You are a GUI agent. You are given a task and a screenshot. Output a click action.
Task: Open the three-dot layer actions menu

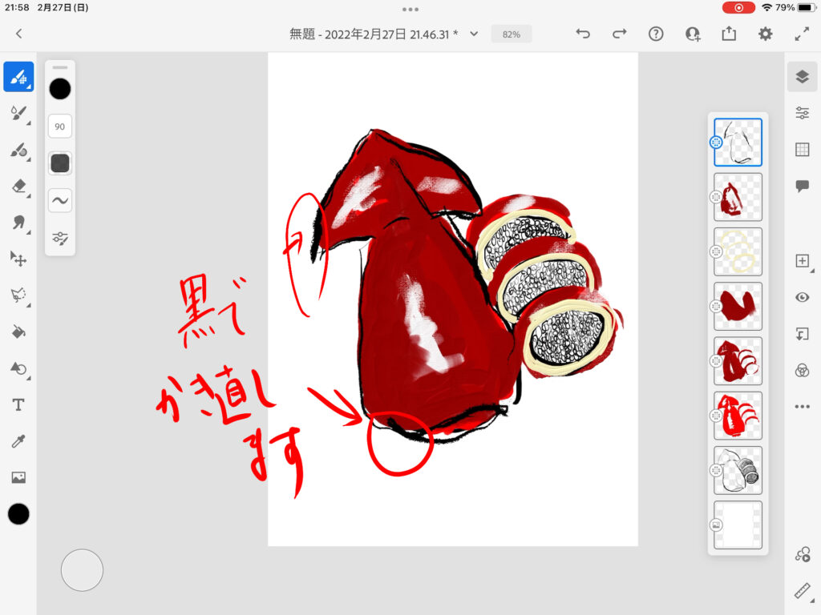coord(802,407)
